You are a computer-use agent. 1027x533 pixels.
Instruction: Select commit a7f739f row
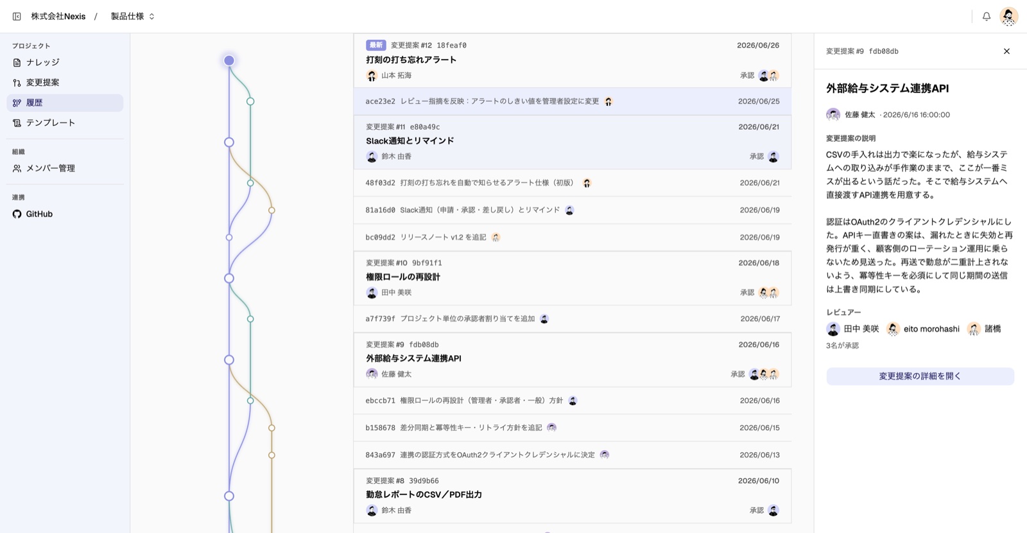click(572, 319)
